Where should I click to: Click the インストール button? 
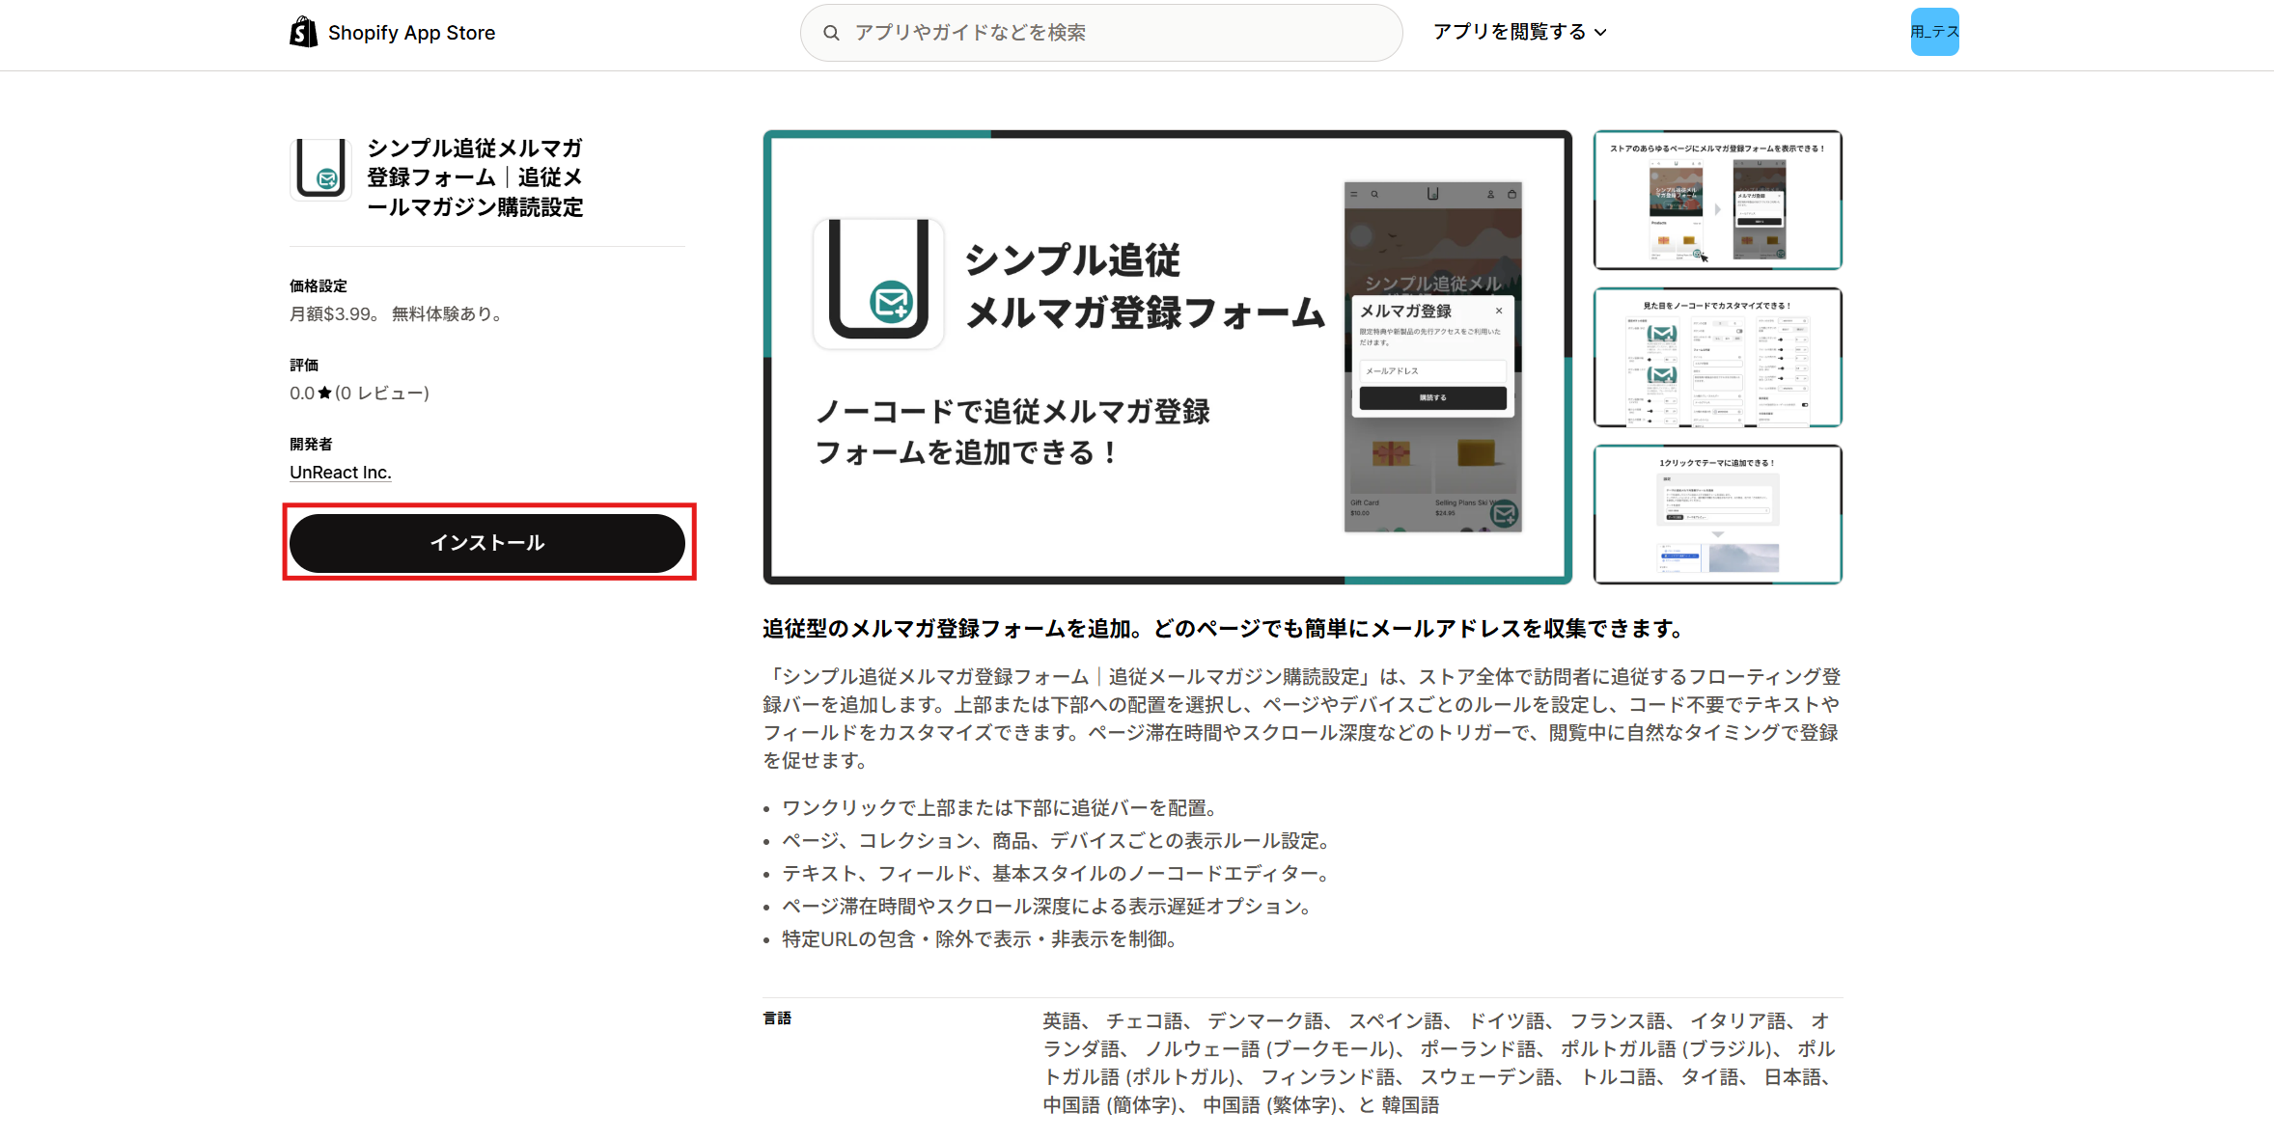487,543
